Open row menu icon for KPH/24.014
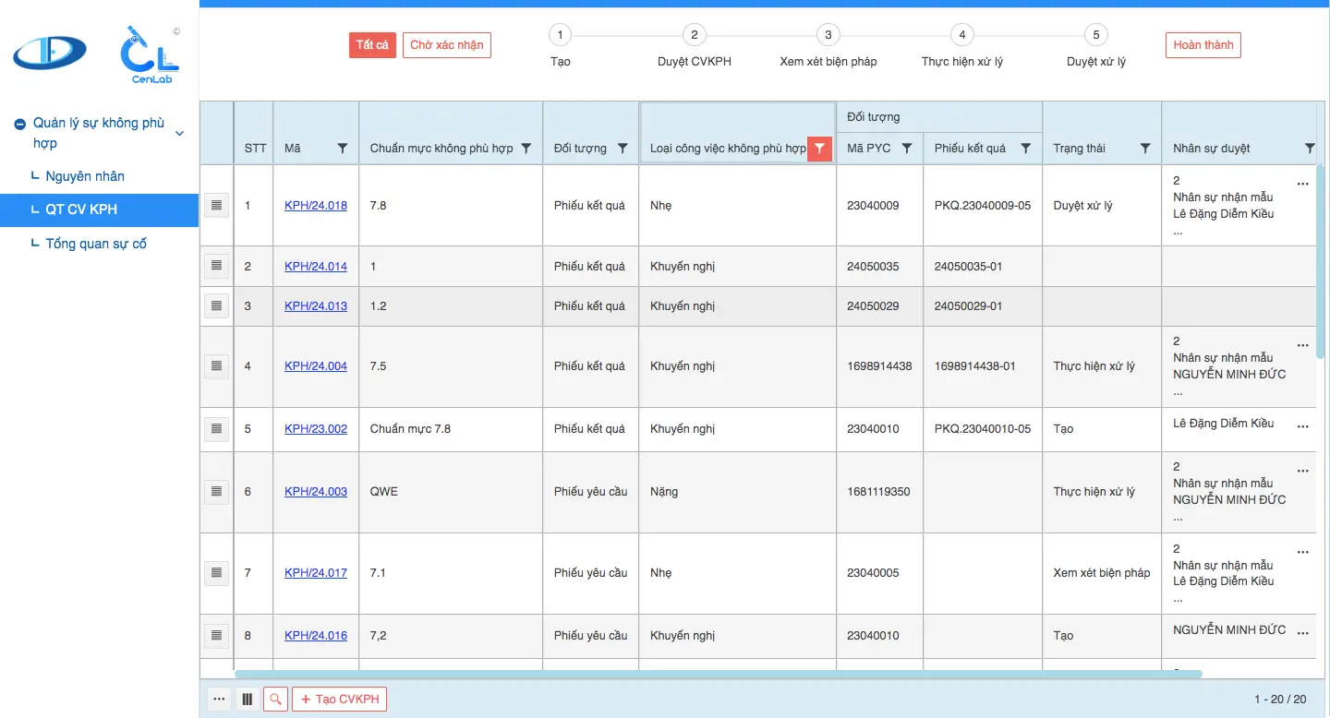The image size is (1330, 718). click(x=216, y=266)
